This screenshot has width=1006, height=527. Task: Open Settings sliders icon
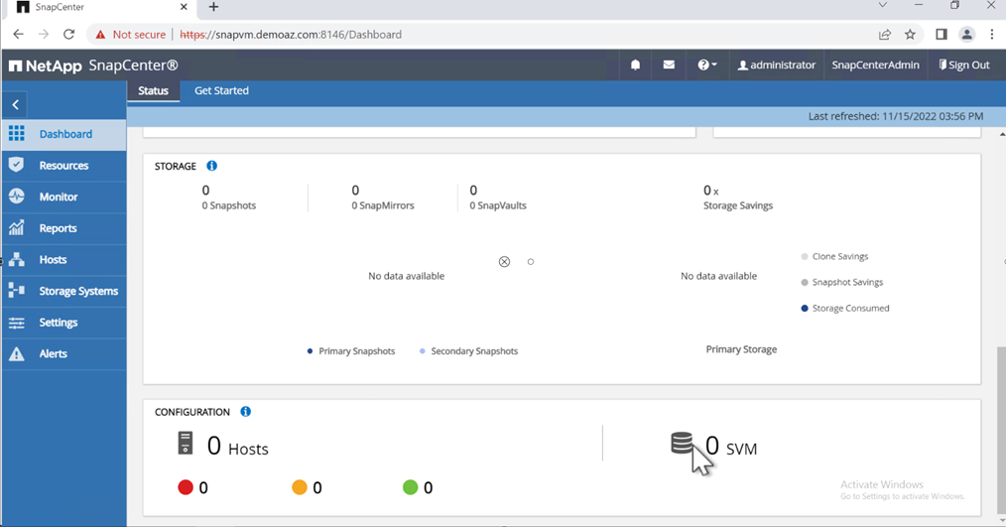point(17,323)
